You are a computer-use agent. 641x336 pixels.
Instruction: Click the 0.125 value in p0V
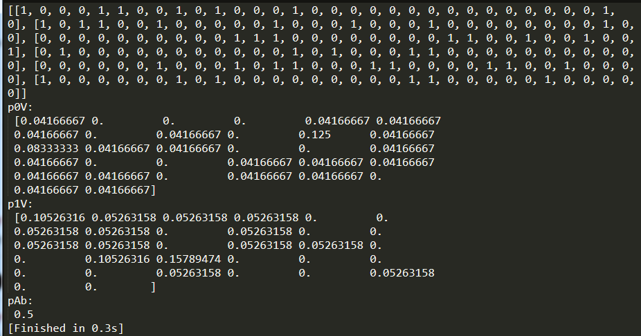[x=314, y=135]
